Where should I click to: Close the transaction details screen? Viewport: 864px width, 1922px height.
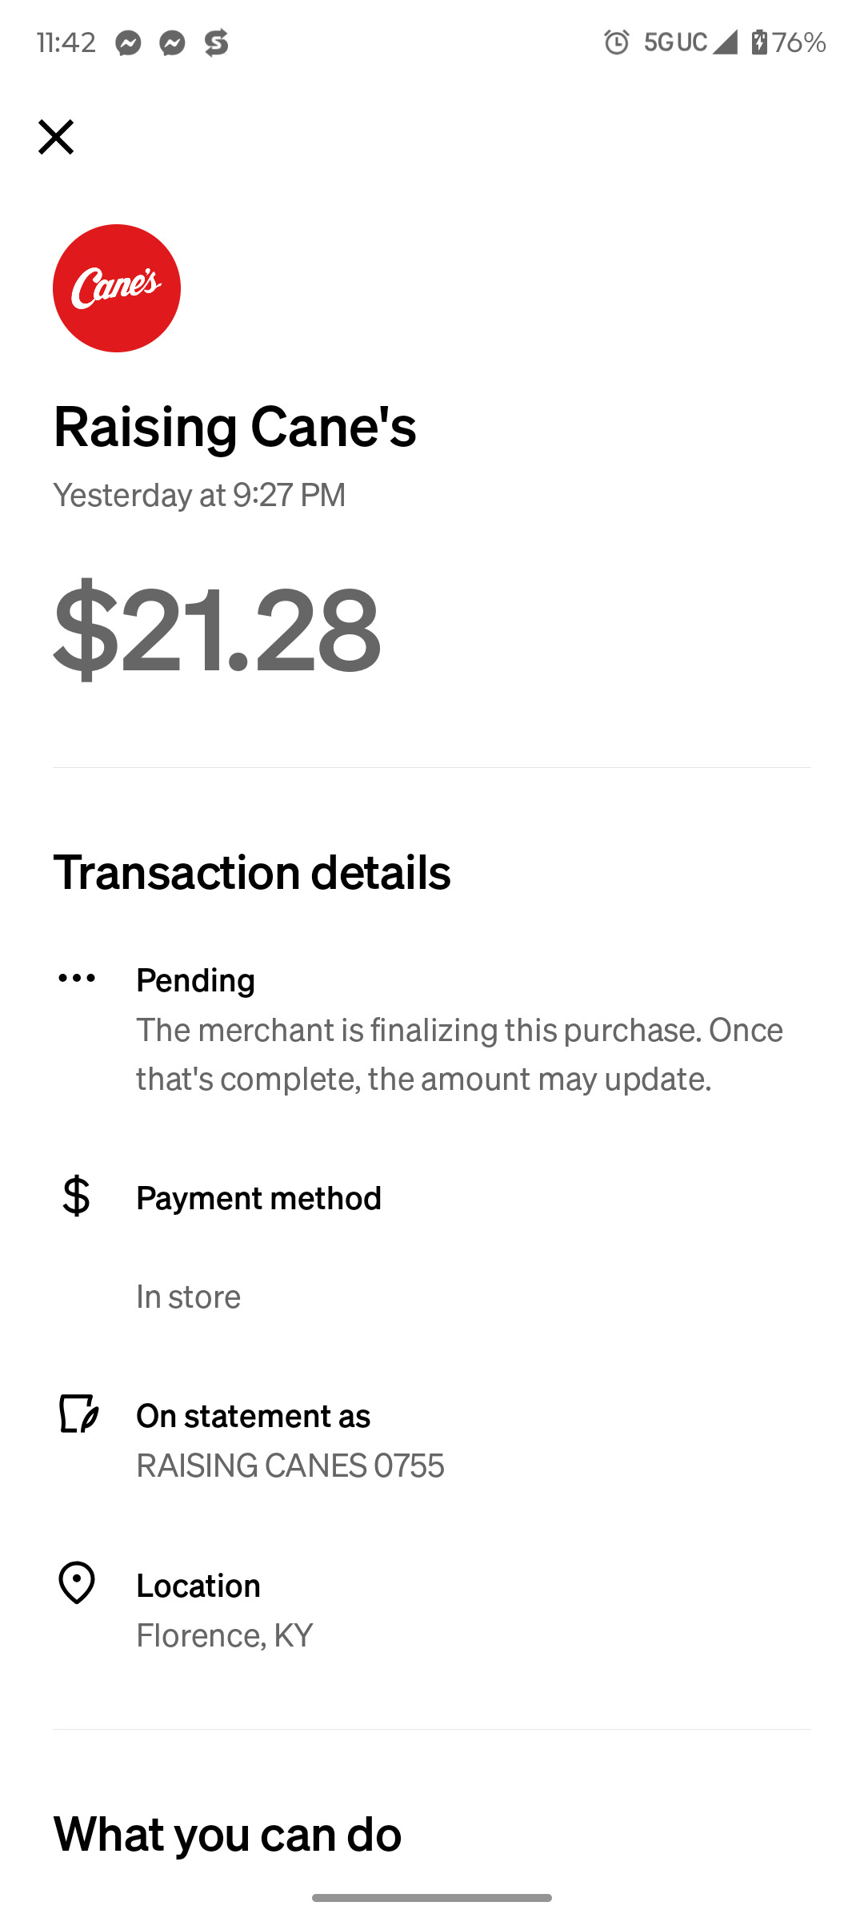pos(56,137)
